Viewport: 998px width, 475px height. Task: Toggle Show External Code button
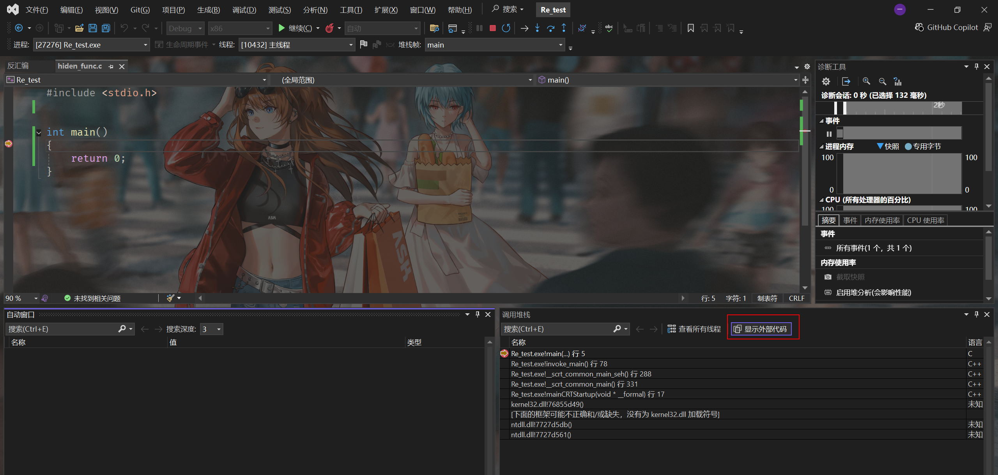point(761,329)
